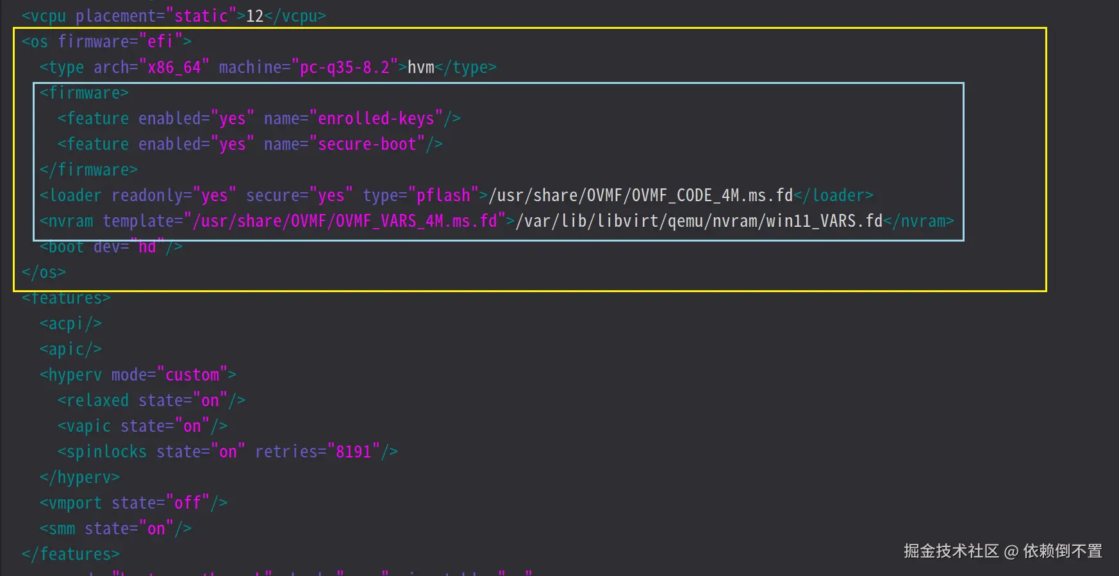Click the closing /features tag

70,554
